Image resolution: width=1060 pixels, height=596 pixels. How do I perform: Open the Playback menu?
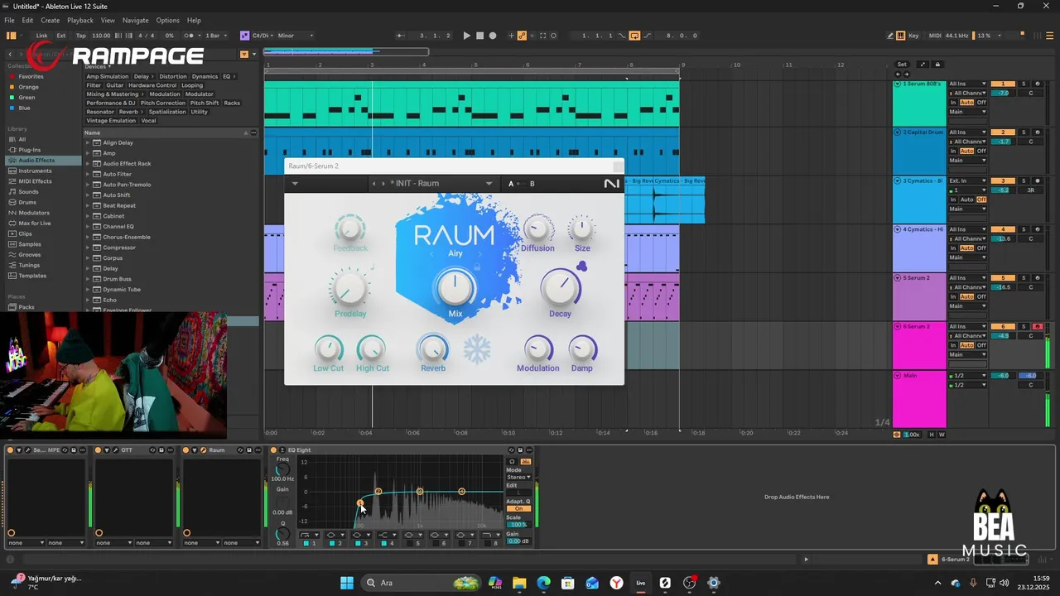pyautogui.click(x=80, y=20)
